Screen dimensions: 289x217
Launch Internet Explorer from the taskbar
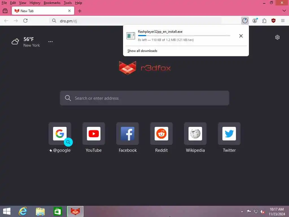coord(23,211)
